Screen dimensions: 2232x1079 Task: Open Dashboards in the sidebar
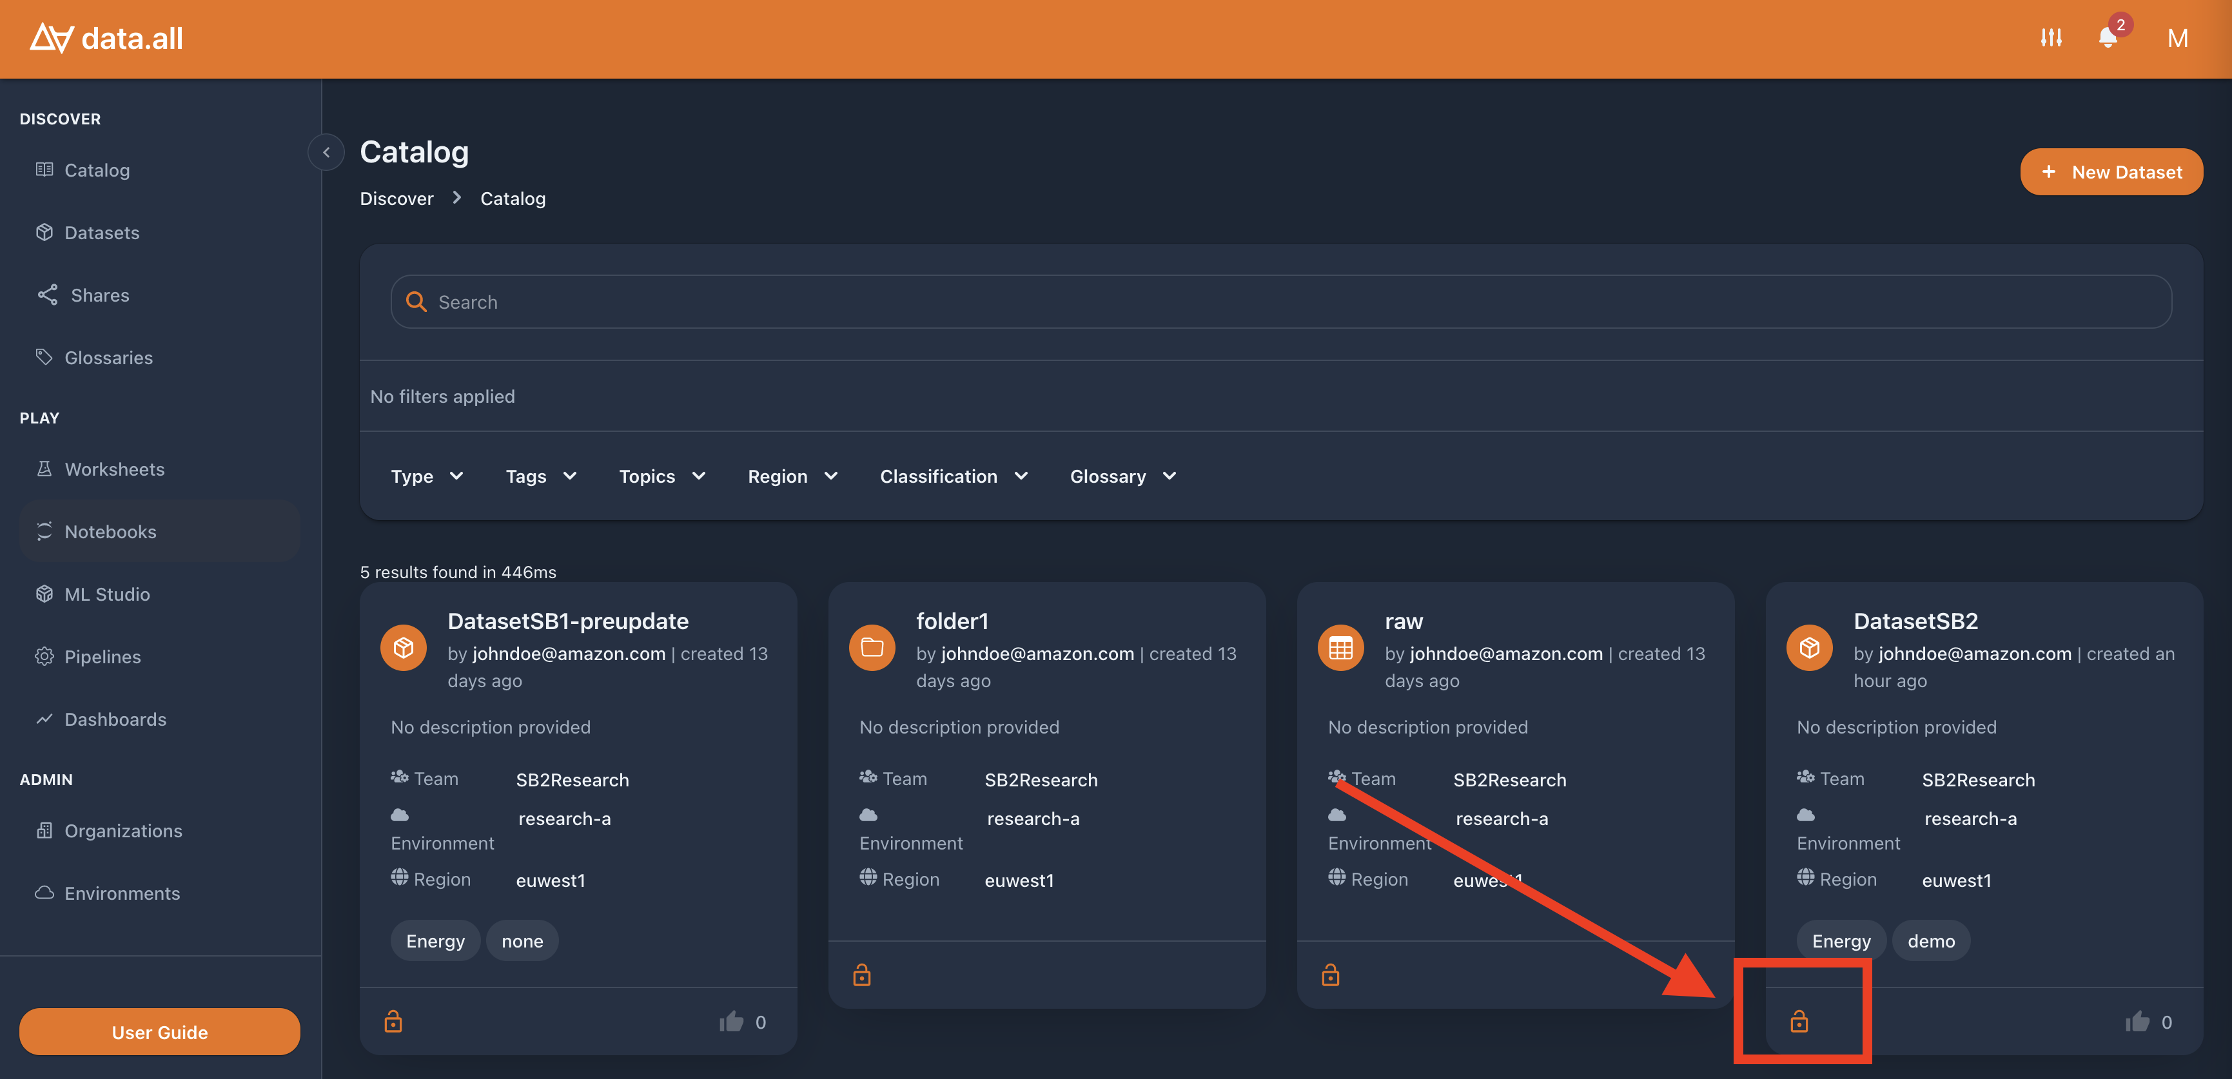click(x=161, y=719)
